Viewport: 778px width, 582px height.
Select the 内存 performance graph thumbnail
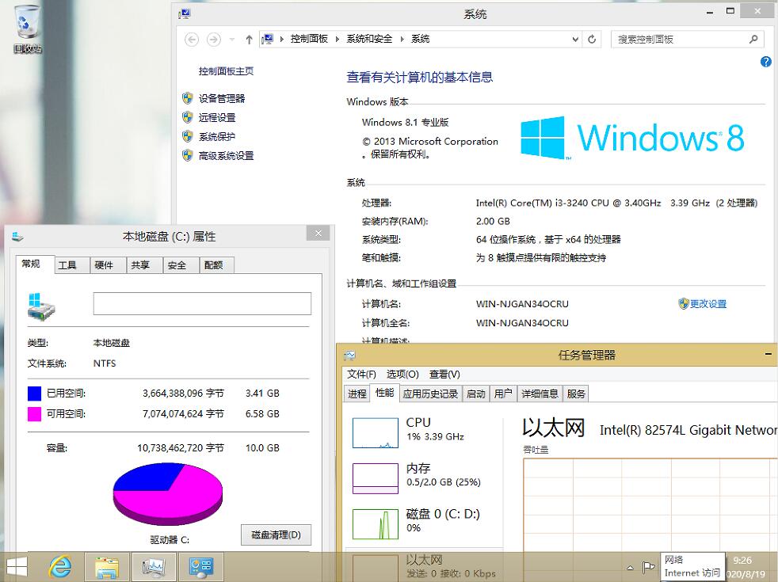pyautogui.click(x=375, y=478)
